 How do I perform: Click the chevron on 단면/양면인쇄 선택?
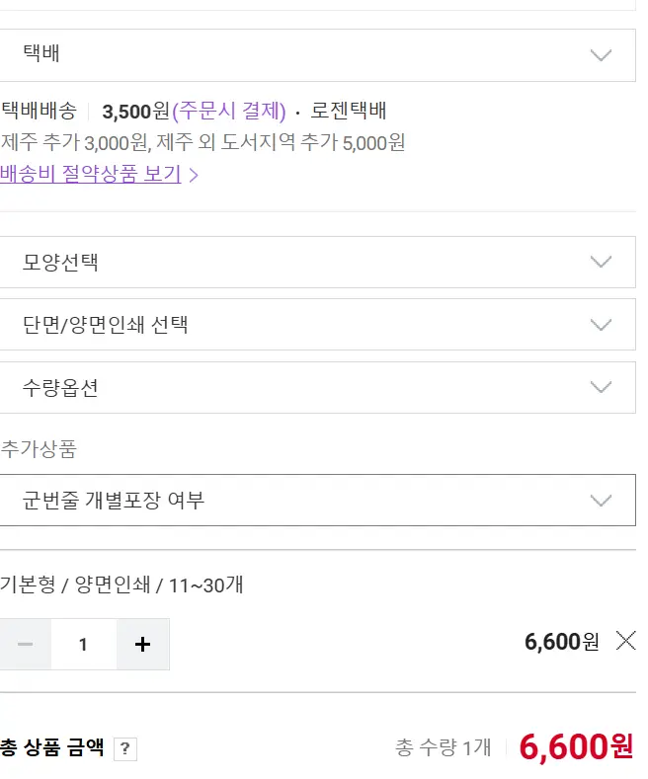[601, 325]
